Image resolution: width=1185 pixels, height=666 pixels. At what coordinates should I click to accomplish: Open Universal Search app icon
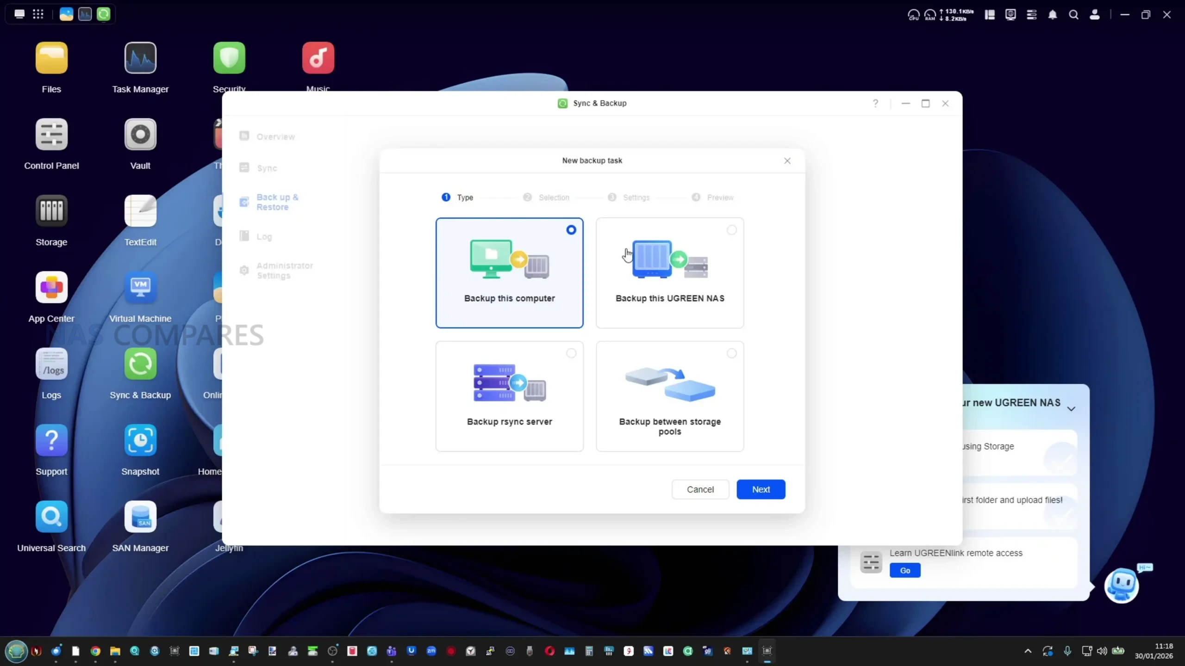coord(51,517)
